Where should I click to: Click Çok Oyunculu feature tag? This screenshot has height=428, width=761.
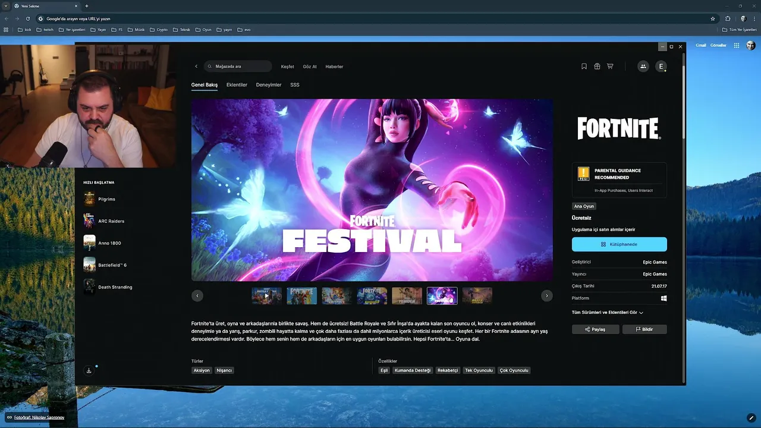point(514,370)
